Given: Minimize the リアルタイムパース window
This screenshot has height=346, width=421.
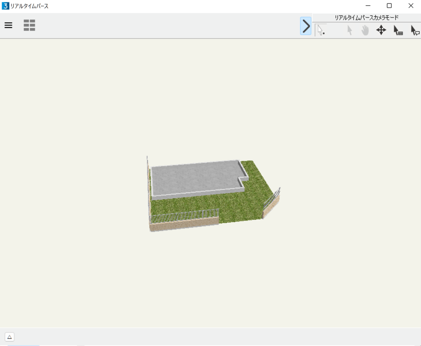Looking at the screenshot, I should tap(368, 6).
